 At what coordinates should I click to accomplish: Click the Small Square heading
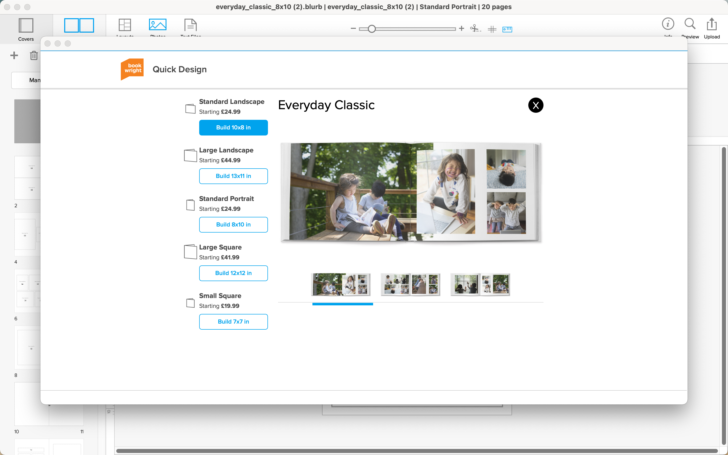coord(220,296)
